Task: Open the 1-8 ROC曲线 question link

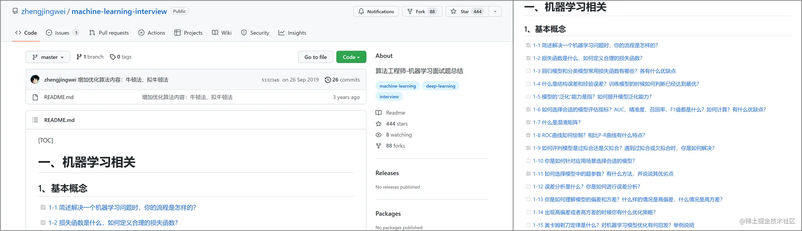Action: [x=589, y=135]
